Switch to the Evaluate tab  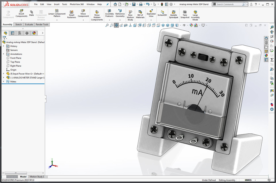point(28,24)
